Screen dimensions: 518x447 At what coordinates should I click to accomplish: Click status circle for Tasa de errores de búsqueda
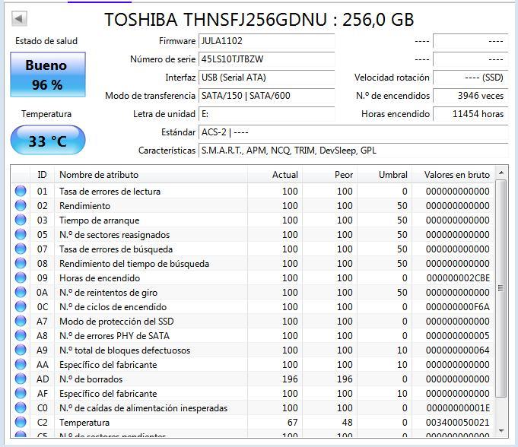(x=21, y=249)
